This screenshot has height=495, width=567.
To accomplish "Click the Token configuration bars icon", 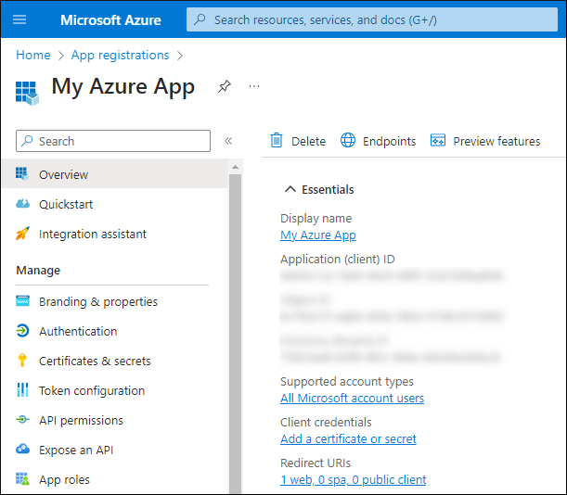I will (x=22, y=390).
